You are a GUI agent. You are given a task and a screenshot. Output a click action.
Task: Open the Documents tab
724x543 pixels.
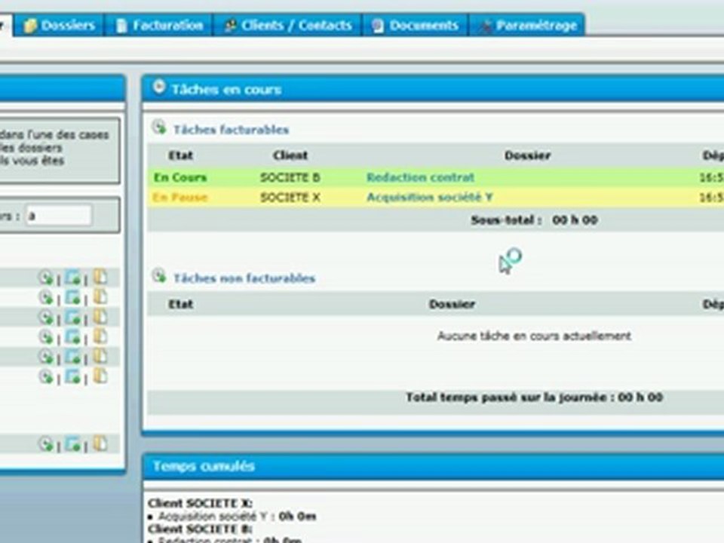click(x=416, y=25)
